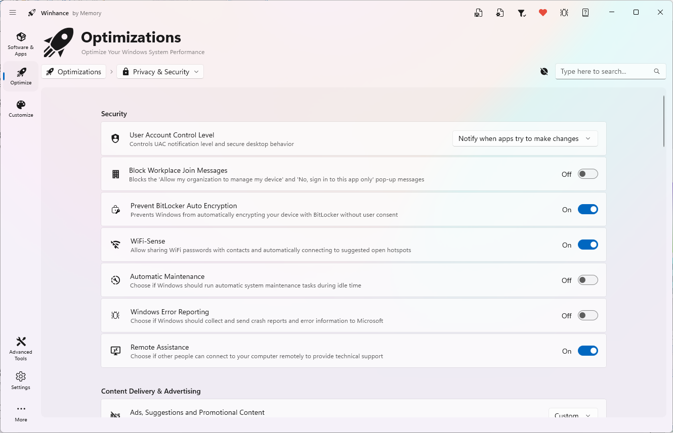
Task: Expand the Privacy & Security breadcrumb dropdown
Action: pyautogui.click(x=160, y=72)
